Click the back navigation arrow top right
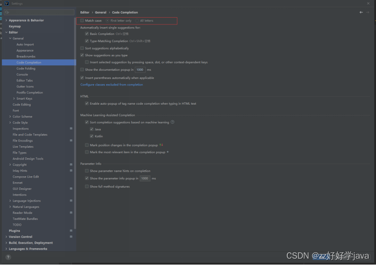The height and width of the screenshot is (265, 376). [361, 12]
